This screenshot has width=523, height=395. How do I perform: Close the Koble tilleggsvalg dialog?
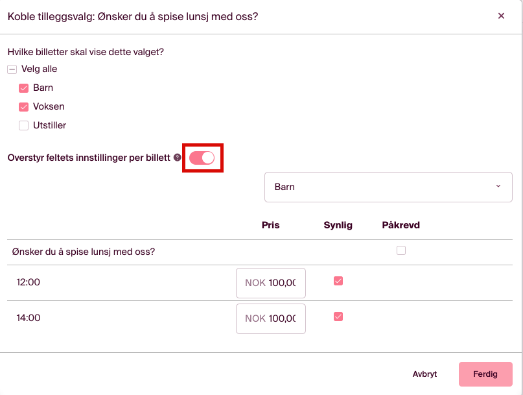click(501, 16)
